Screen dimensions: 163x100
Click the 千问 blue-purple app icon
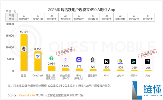pyautogui.click(x=79, y=60)
